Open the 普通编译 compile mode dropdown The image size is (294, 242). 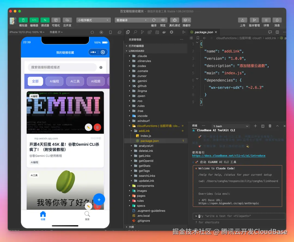(132, 20)
